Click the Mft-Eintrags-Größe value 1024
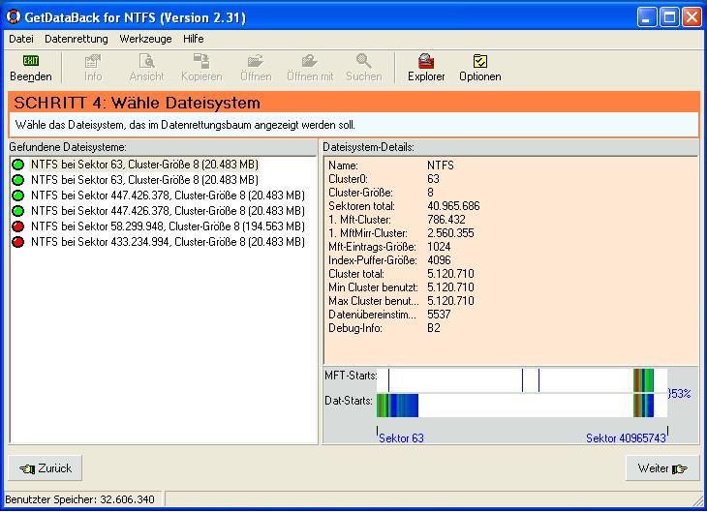707x512 pixels. (439, 247)
